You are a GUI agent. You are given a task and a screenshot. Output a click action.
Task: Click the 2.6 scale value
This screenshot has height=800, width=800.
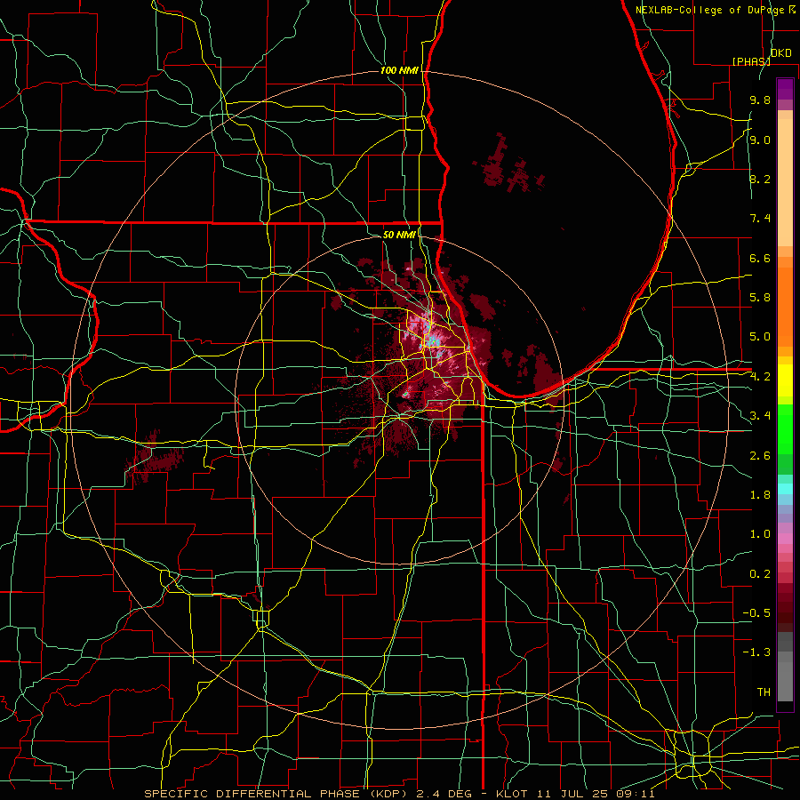point(760,456)
